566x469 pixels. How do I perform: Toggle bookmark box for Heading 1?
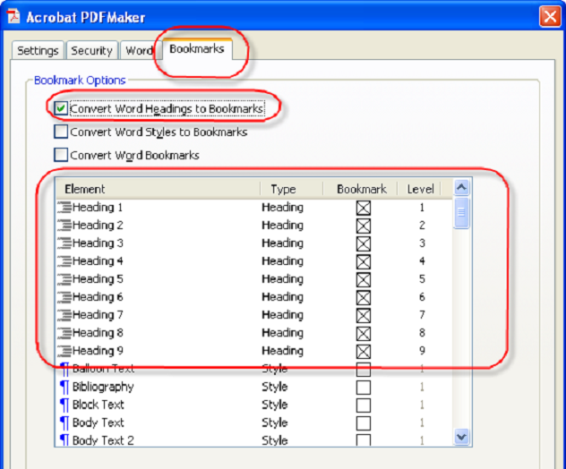363,208
